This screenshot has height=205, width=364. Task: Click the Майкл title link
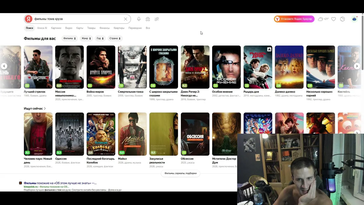[122, 159]
